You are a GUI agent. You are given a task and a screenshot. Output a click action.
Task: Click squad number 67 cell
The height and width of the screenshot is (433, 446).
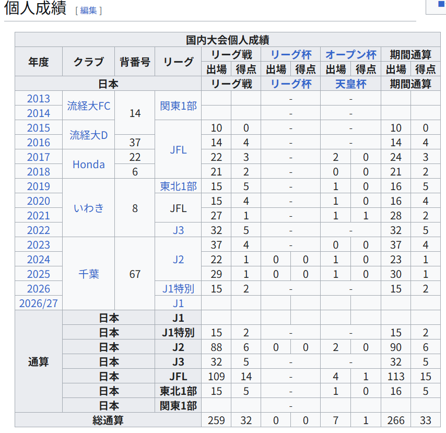click(135, 274)
